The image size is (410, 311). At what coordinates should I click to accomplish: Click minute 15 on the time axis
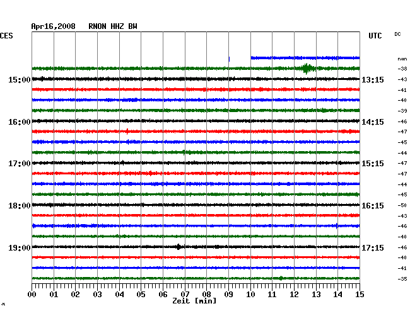360,294
